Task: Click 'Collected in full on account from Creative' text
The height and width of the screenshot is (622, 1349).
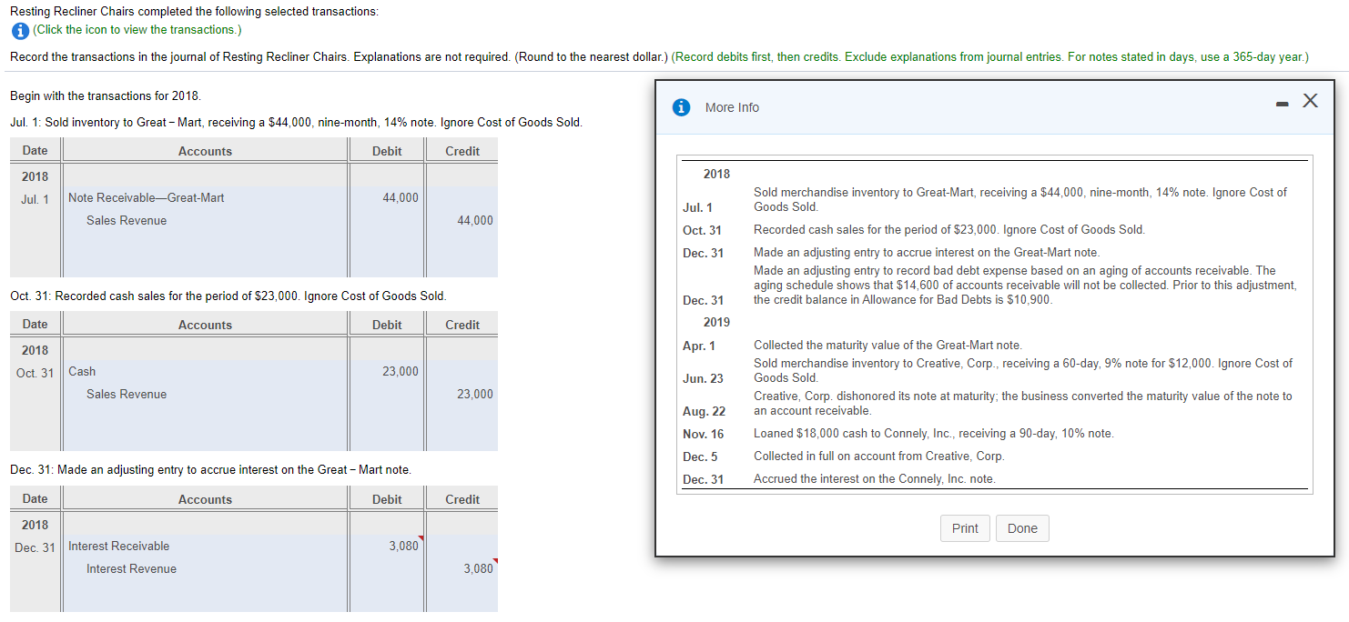Action: [879, 456]
